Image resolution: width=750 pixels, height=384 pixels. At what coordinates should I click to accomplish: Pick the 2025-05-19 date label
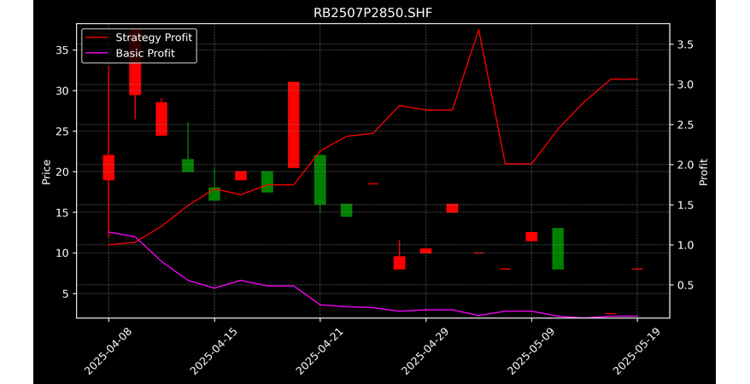tap(636, 351)
